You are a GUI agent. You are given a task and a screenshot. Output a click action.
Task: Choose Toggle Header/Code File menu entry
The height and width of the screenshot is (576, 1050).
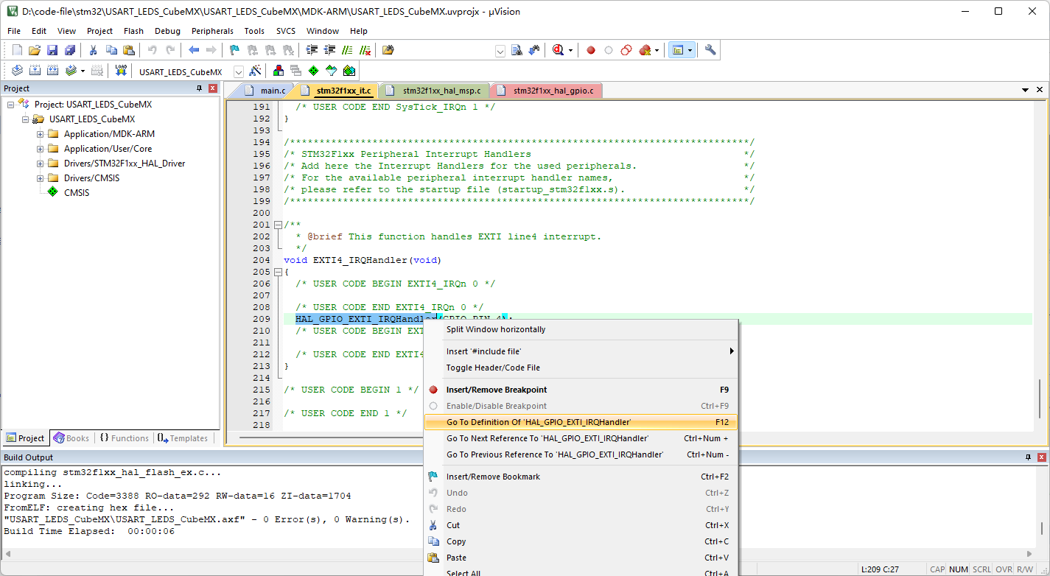click(581, 368)
